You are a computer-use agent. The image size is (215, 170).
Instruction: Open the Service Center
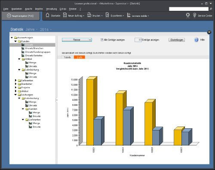(203, 15)
